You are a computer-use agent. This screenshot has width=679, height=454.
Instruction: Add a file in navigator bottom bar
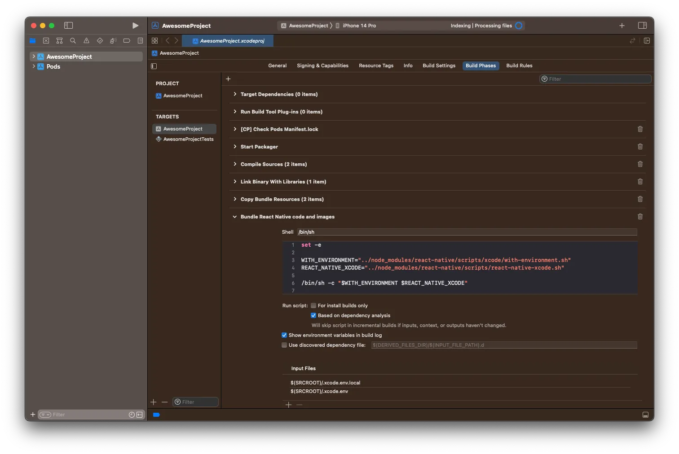pos(33,415)
